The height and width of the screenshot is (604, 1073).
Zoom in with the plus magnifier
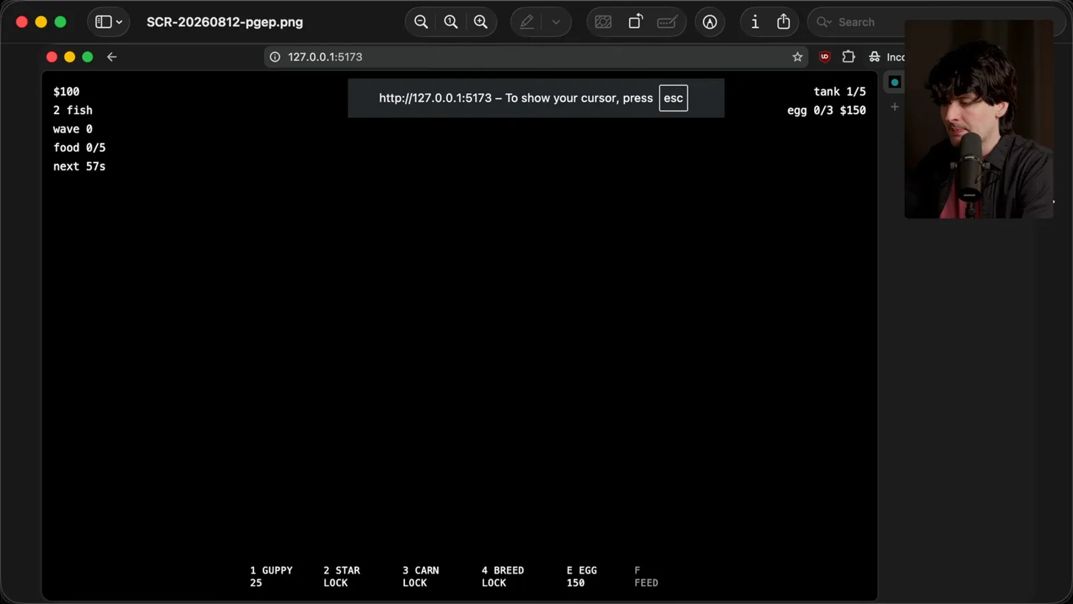(481, 22)
